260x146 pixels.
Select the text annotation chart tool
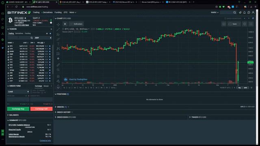pyautogui.click(x=58, y=44)
